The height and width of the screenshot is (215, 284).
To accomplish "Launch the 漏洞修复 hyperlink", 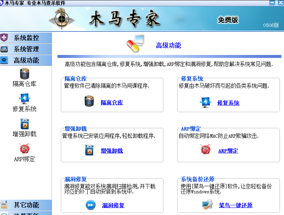I will [x=113, y=205].
